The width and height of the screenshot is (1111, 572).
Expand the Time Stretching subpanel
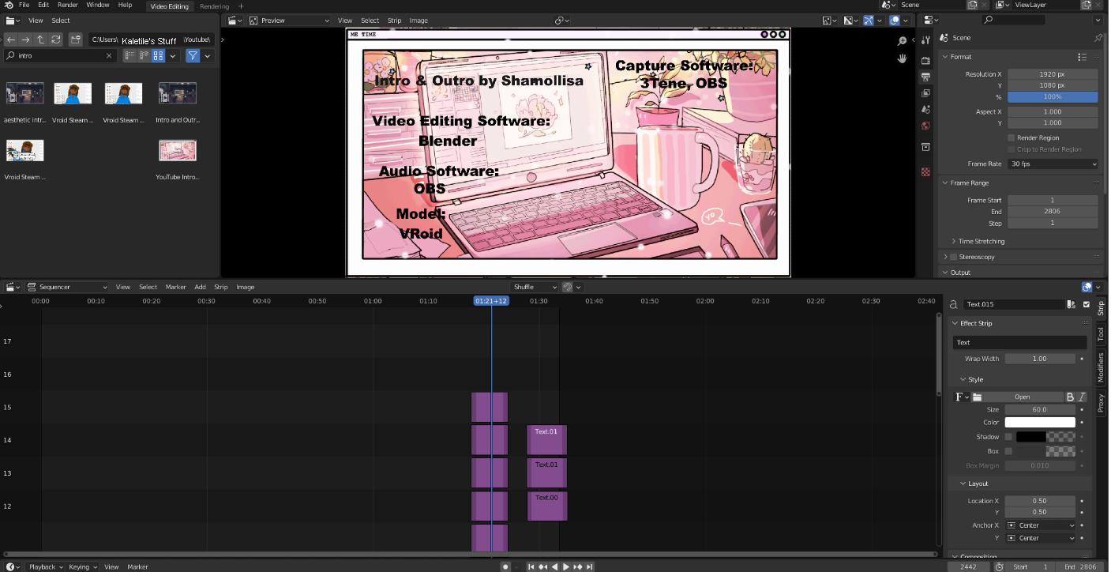tap(954, 241)
